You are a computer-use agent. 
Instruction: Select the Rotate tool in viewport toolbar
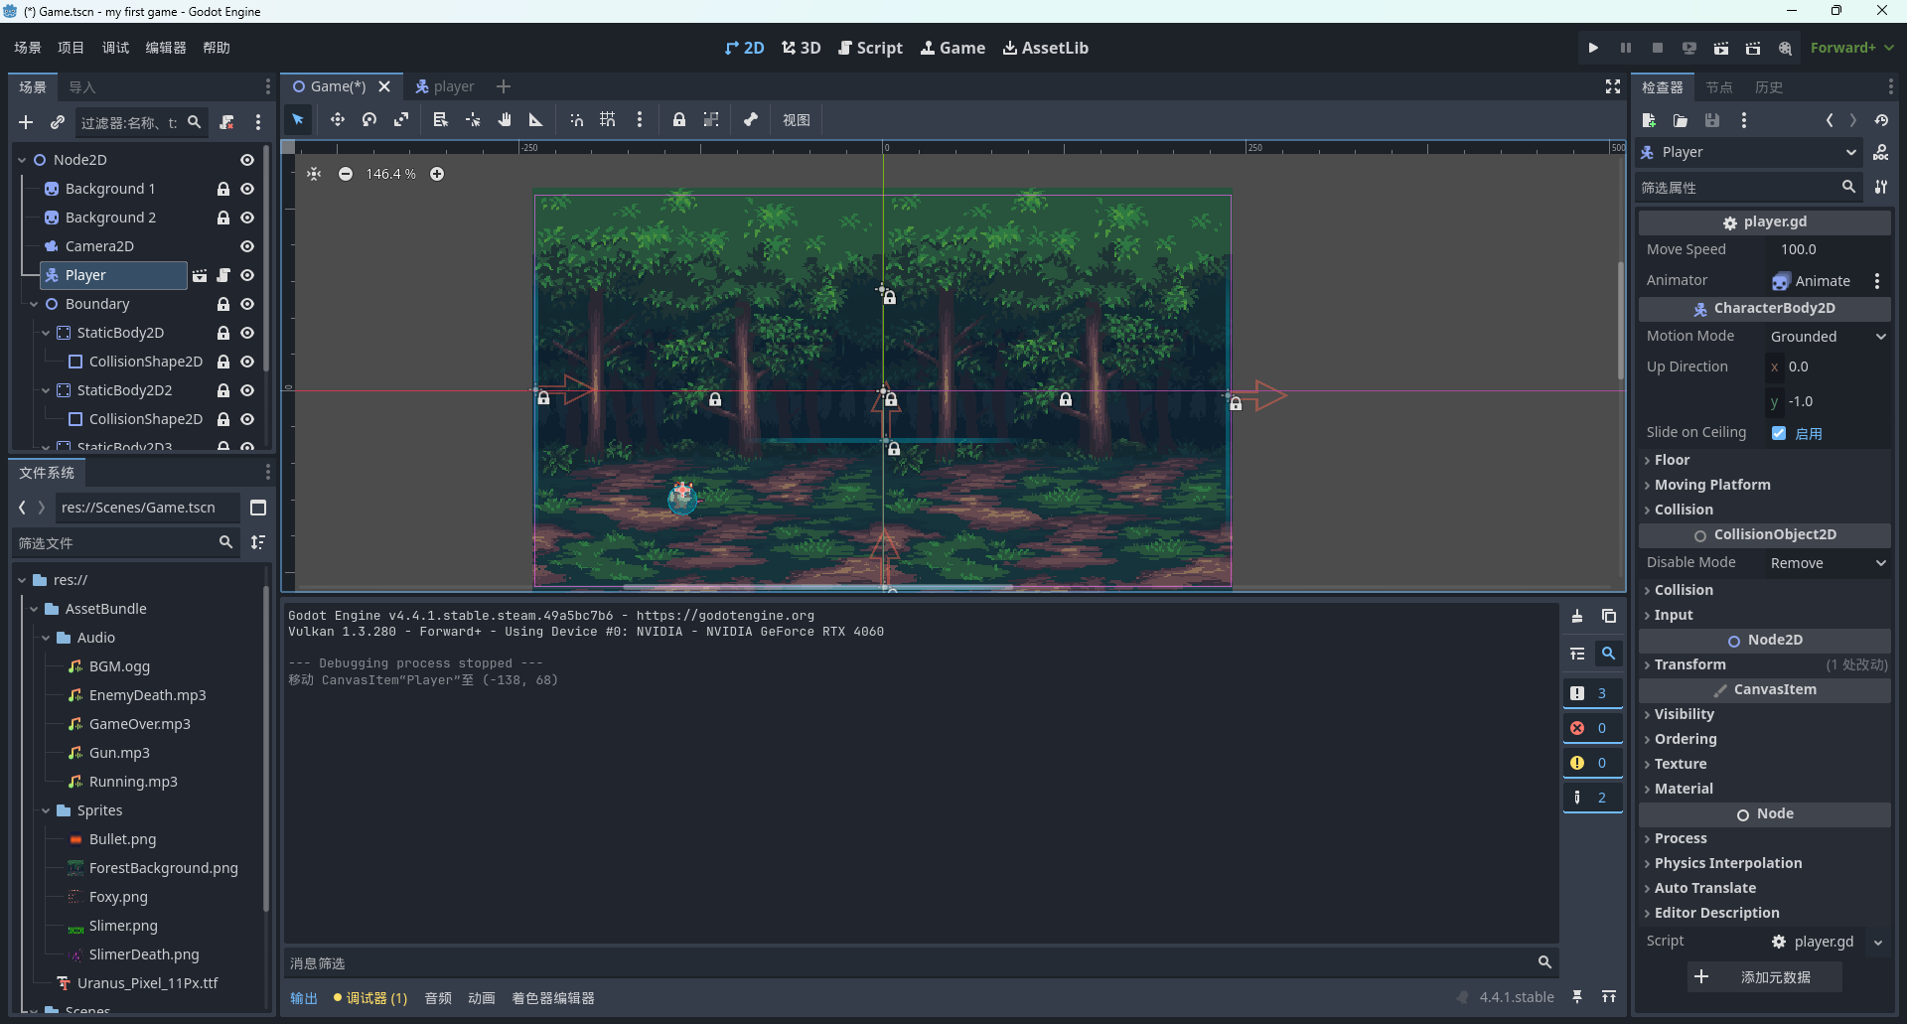coord(369,120)
